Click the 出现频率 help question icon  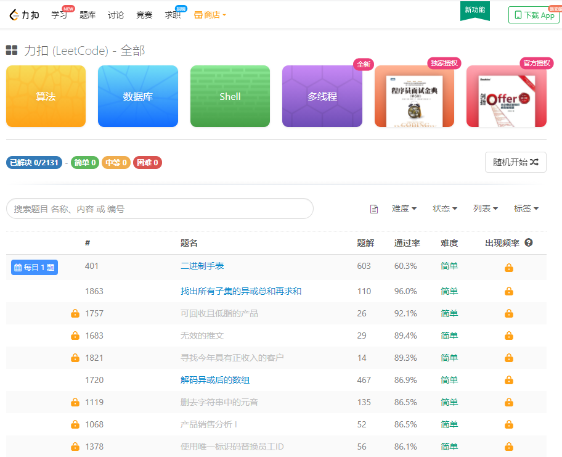click(529, 242)
